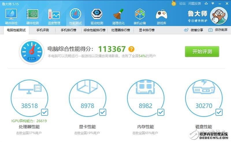The image size is (231, 142).
Task: Click the 鲁大师 5.15 window title
Action: (10, 4)
